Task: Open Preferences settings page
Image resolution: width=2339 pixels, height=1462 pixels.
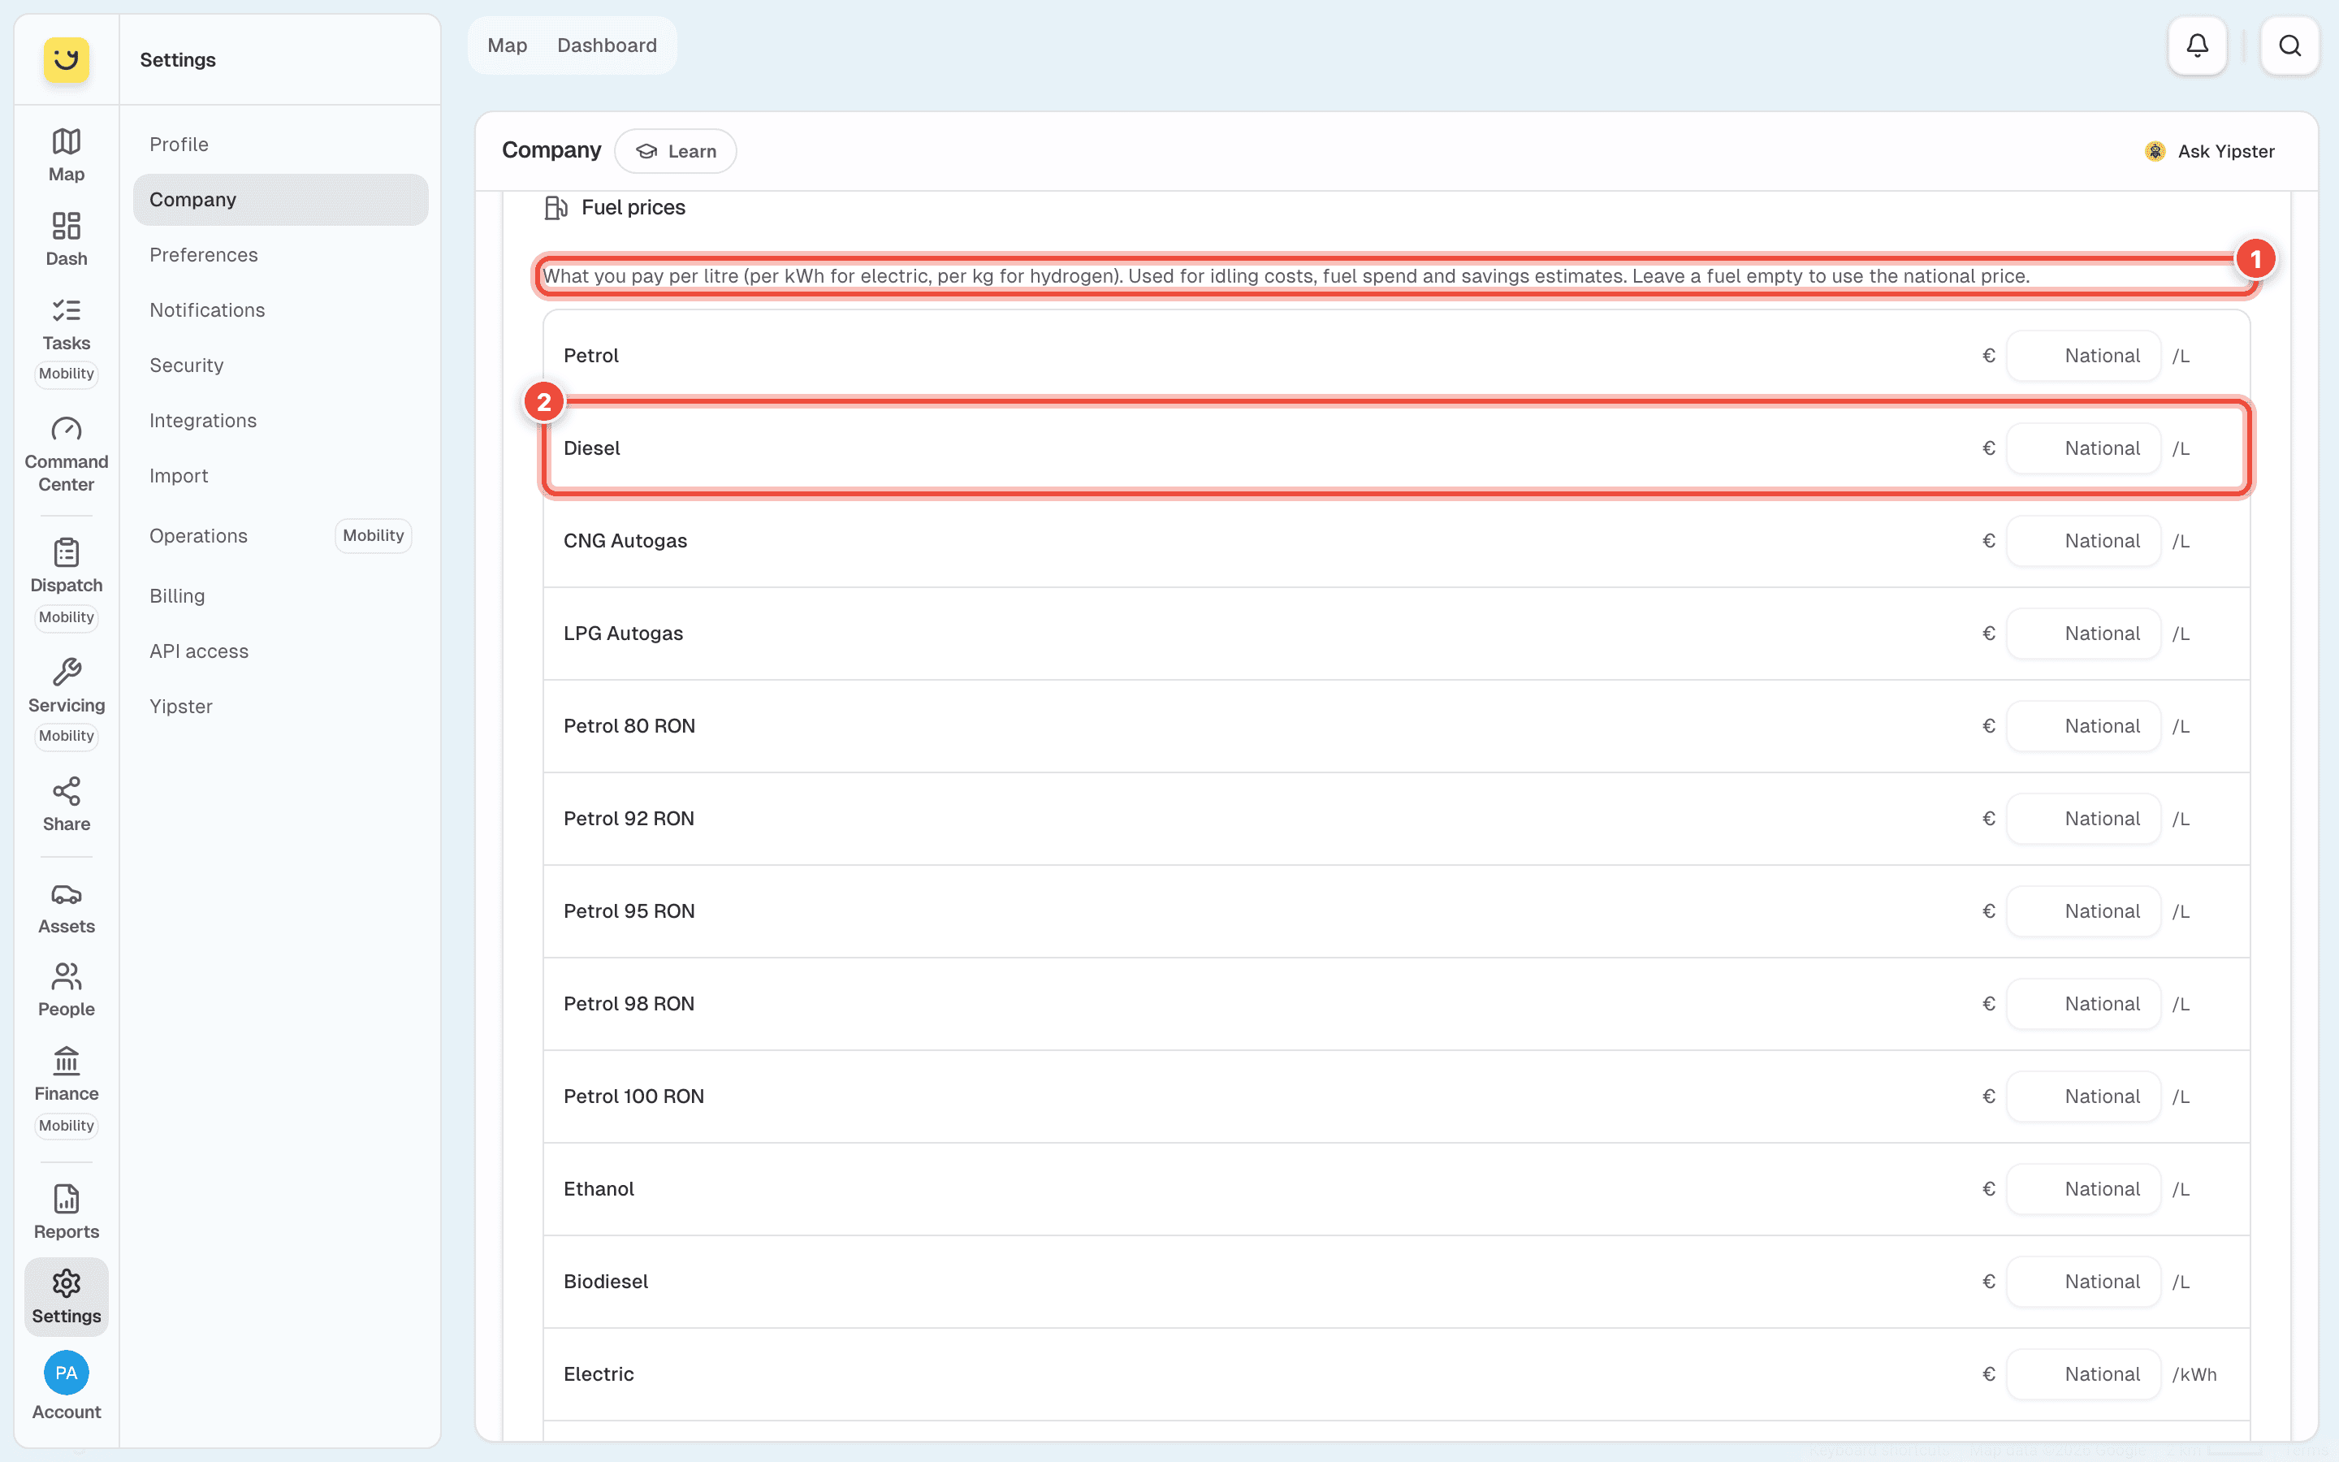Action: [x=280, y=254]
